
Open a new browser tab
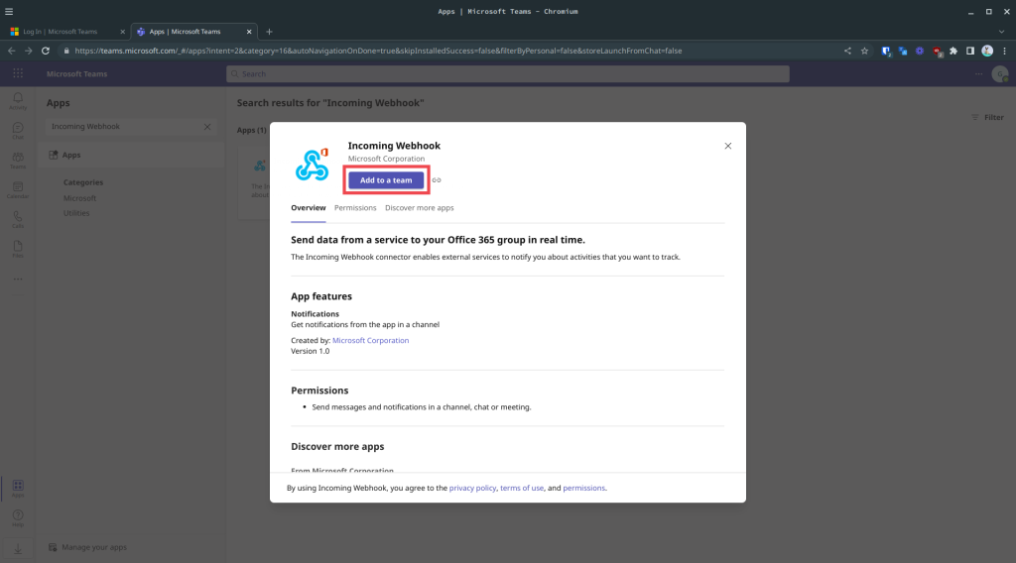click(x=269, y=31)
